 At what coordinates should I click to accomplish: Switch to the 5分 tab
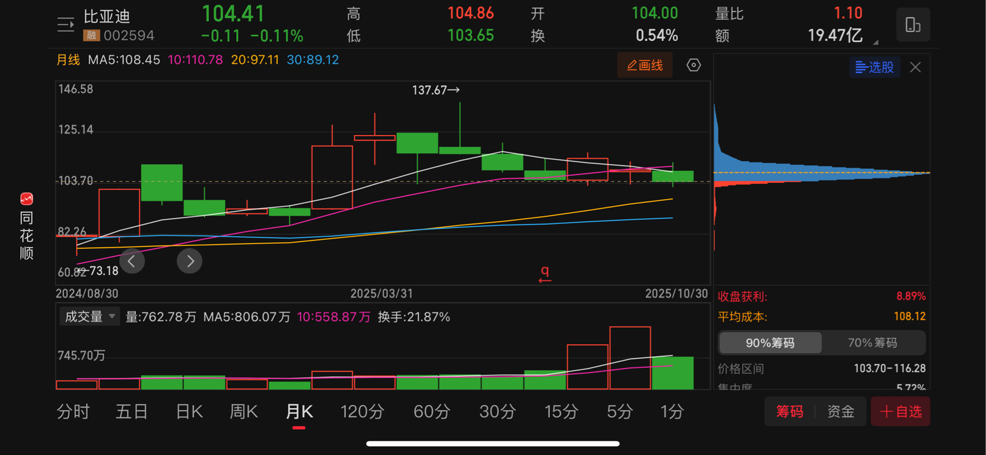[x=620, y=412]
